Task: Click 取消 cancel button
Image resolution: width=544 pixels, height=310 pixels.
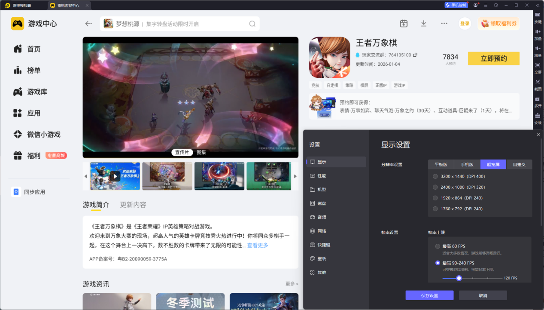Action: point(483,295)
